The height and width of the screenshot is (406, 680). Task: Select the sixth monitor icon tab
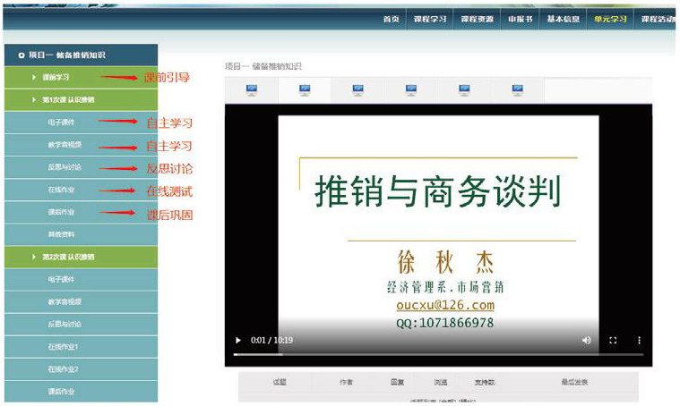[x=518, y=89]
